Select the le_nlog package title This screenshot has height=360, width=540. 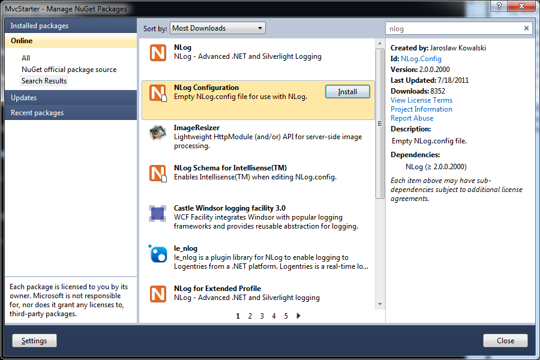(185, 248)
